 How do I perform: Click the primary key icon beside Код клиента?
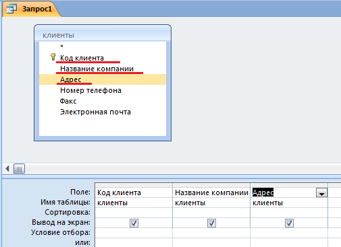coord(53,57)
